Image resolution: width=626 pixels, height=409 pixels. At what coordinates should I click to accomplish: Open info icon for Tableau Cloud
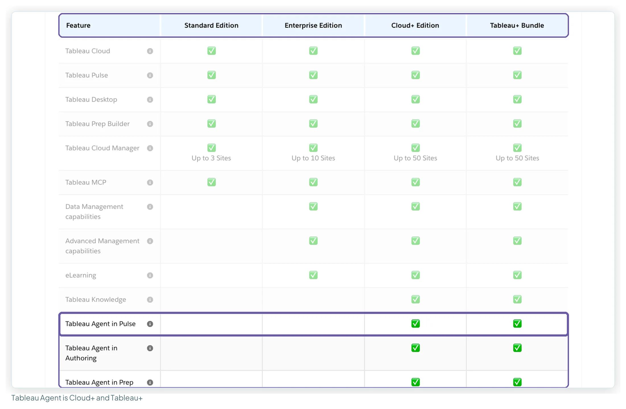click(x=150, y=51)
